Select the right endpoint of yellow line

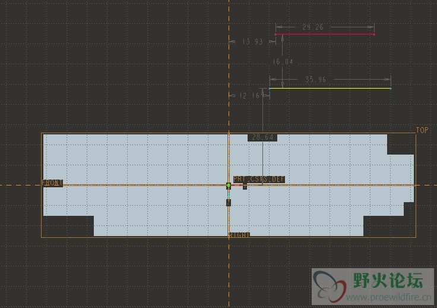(391, 89)
